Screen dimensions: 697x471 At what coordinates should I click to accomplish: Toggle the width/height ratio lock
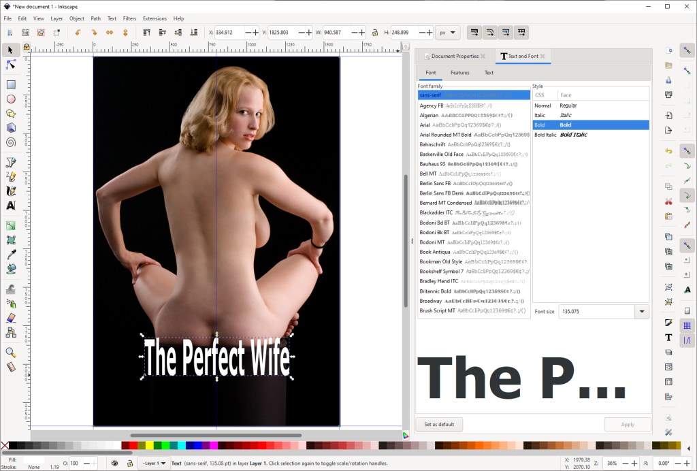pos(375,32)
